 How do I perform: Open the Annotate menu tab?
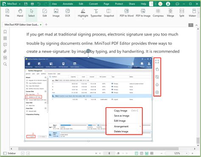click(x=68, y=4)
